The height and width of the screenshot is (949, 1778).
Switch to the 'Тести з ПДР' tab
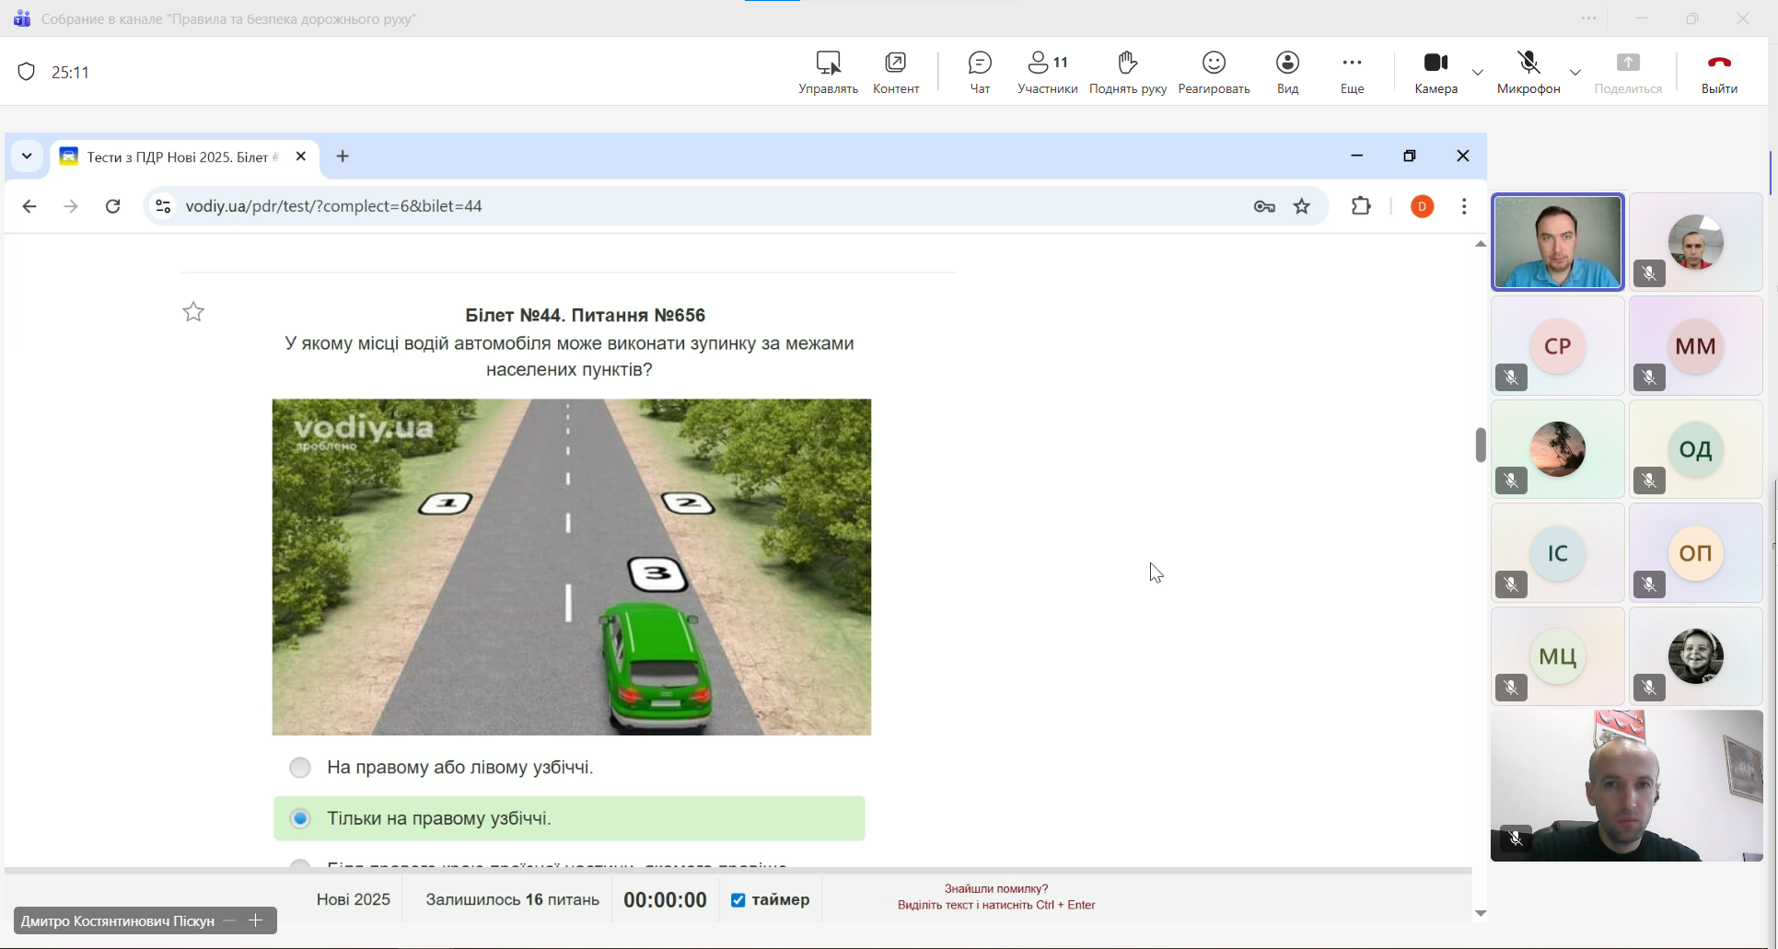tap(181, 157)
